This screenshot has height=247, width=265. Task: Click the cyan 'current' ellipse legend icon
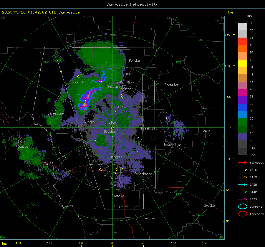point(243,206)
